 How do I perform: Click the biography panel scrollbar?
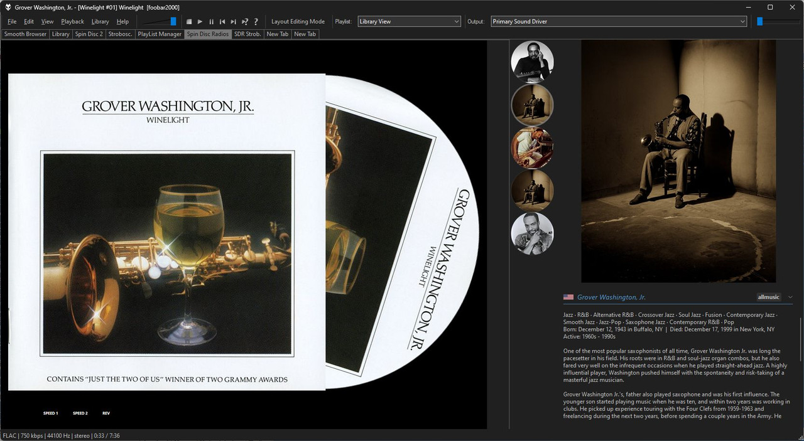point(800,339)
